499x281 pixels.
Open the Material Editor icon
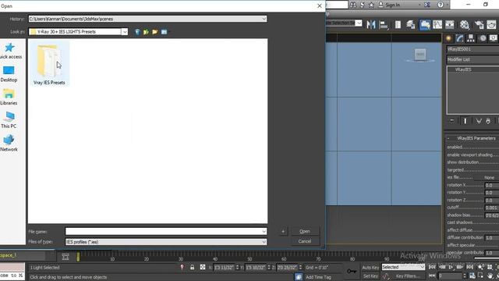click(x=465, y=24)
